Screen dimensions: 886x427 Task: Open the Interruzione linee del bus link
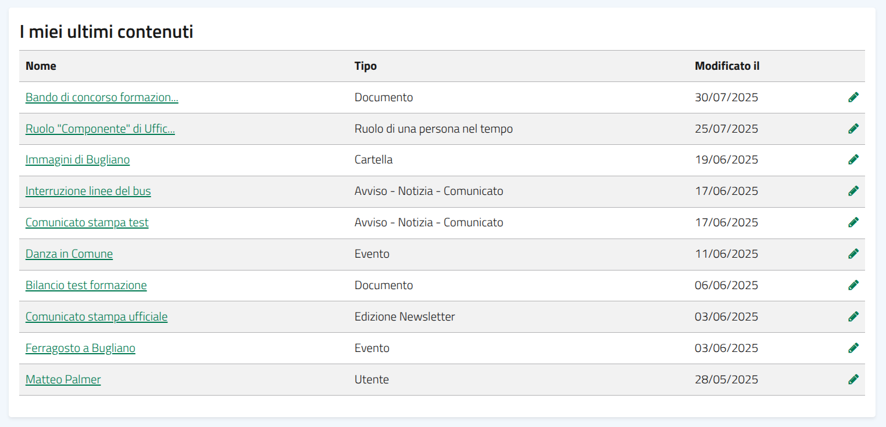tap(88, 191)
